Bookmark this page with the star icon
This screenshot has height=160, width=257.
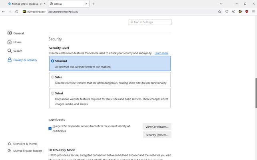pos(220,12)
